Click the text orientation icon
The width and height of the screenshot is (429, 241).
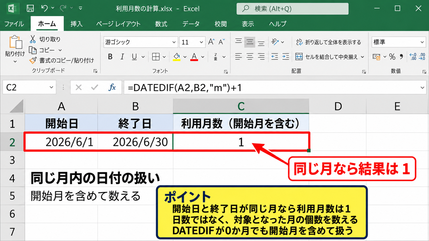click(275, 42)
